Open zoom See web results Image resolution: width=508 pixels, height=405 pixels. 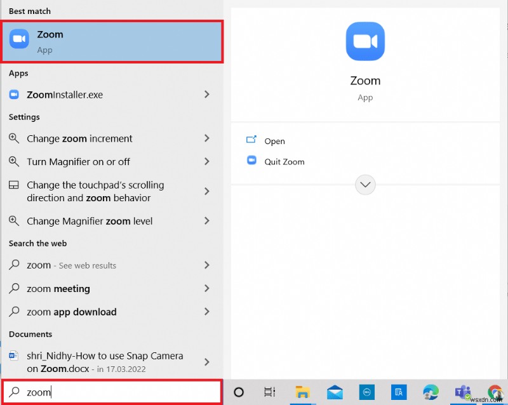pos(76,265)
